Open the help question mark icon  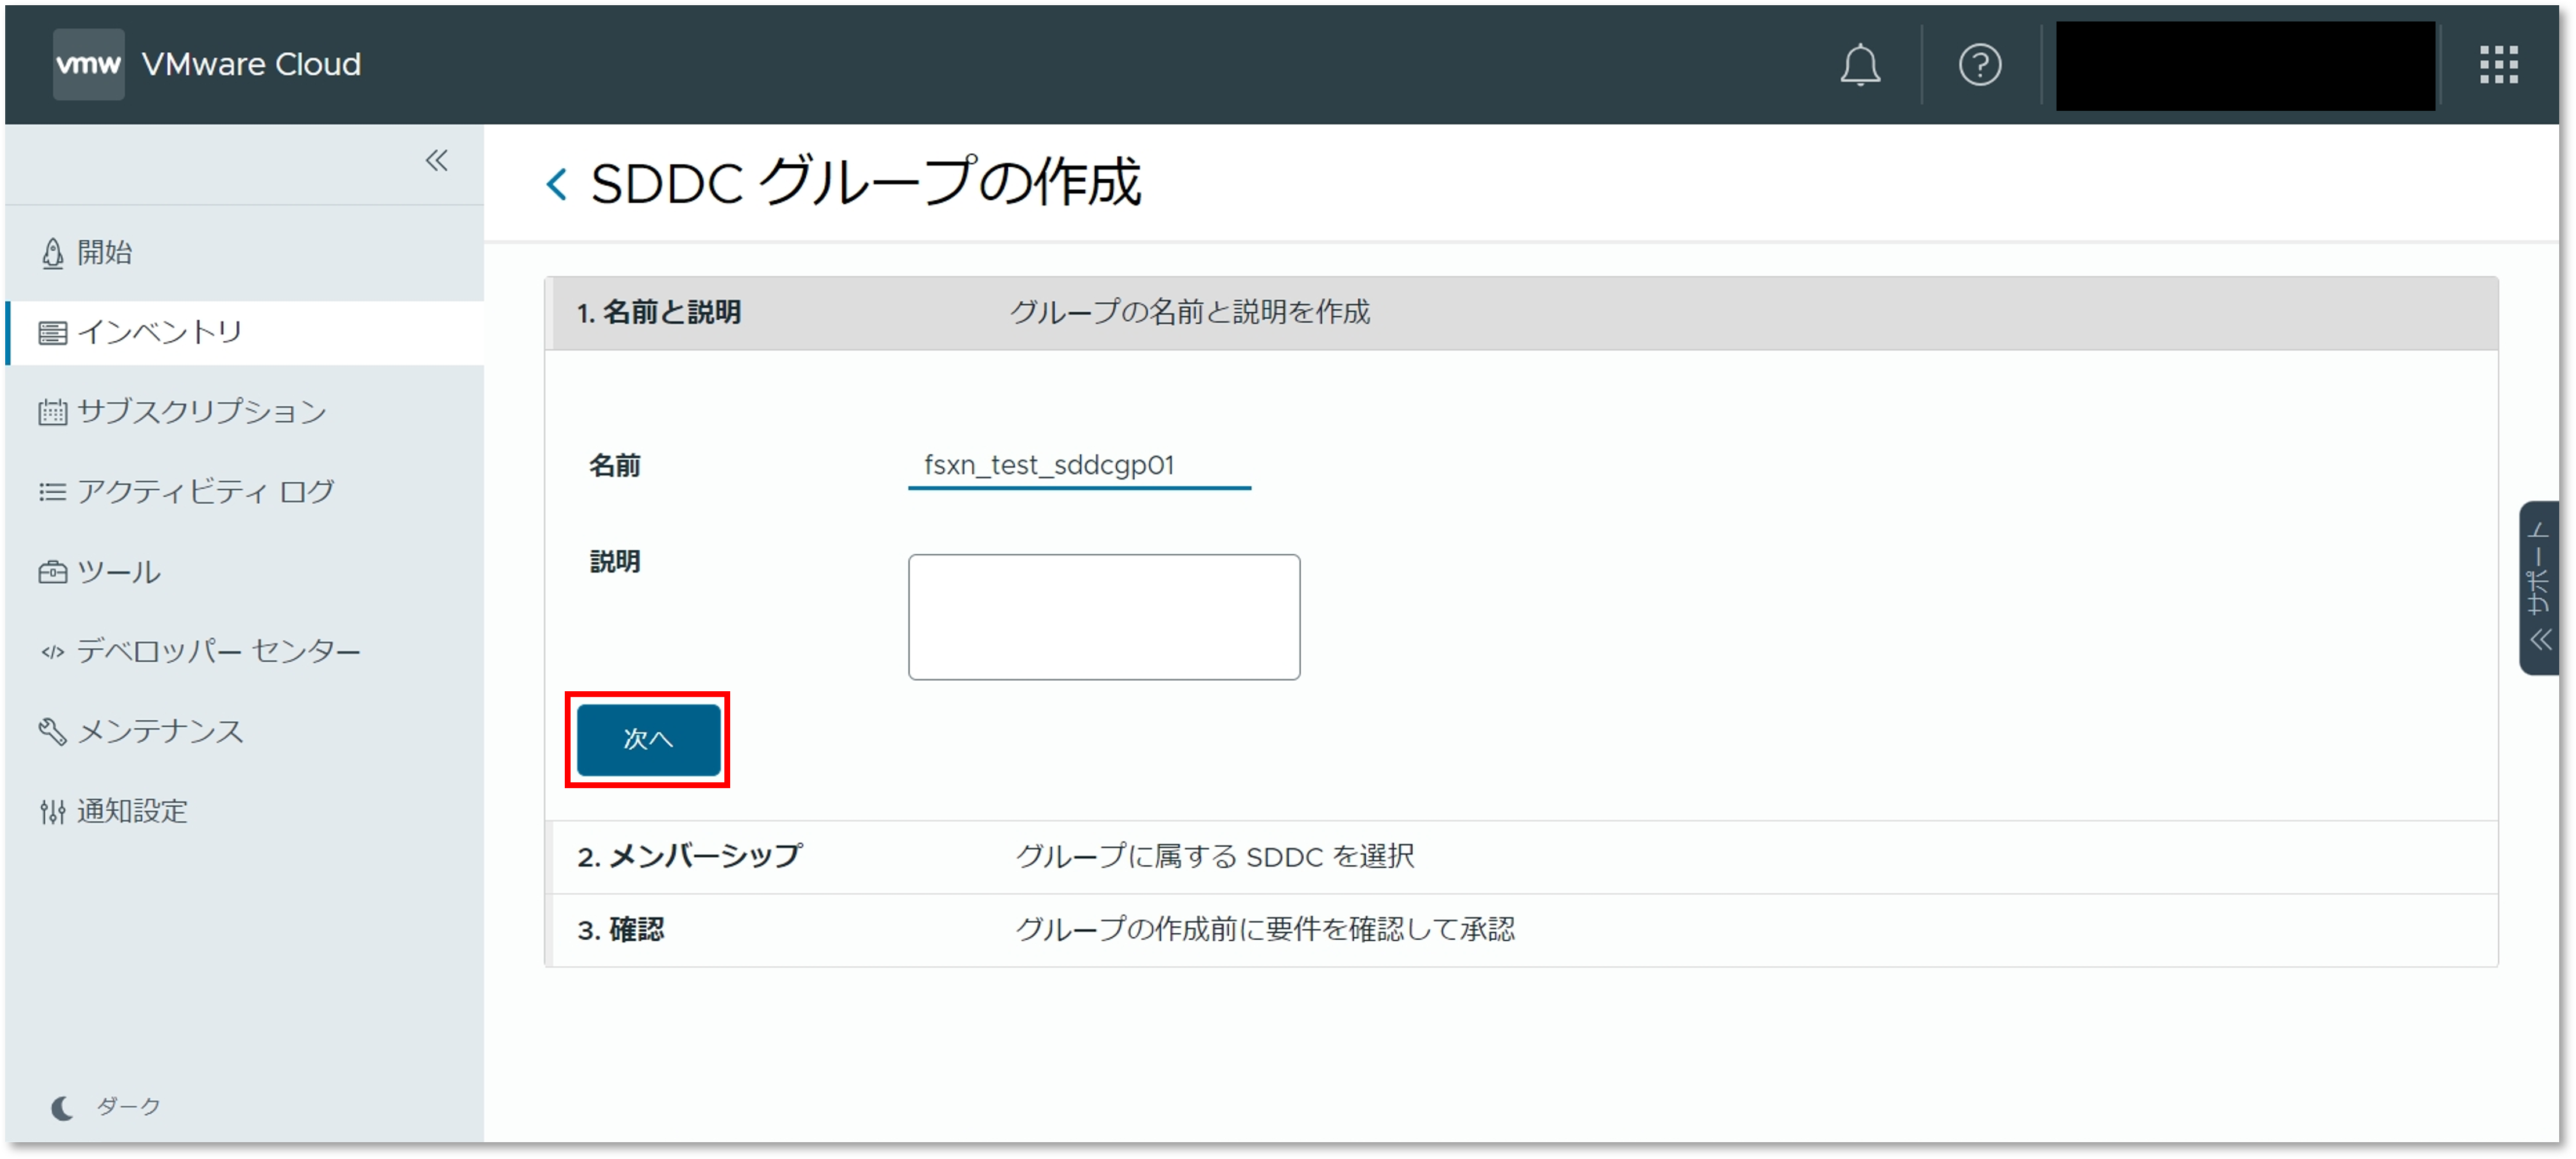tap(1979, 65)
